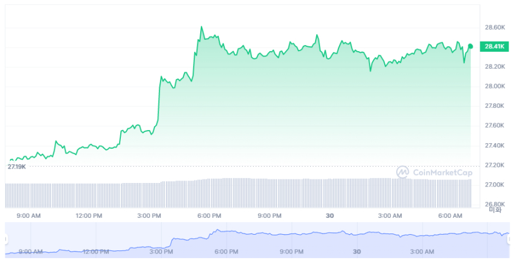This screenshot has height=263, width=517.
Task: Click the green dot ending the price line
Action: pyautogui.click(x=470, y=46)
